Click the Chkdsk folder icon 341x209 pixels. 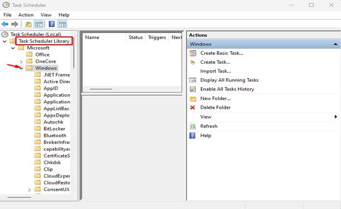[x=38, y=162]
